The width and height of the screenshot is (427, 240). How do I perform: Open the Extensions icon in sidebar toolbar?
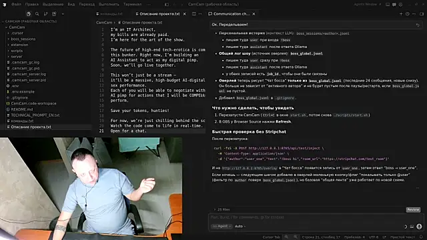coord(54,14)
